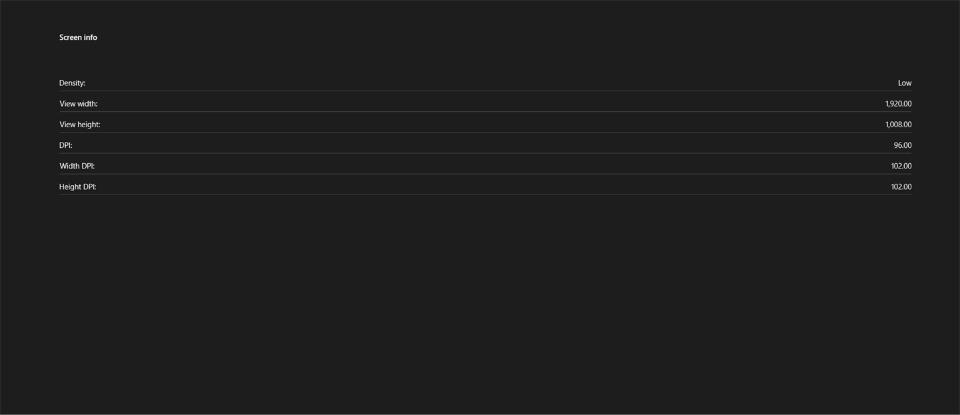Click the 102.00 value beside Height DPI

901,187
